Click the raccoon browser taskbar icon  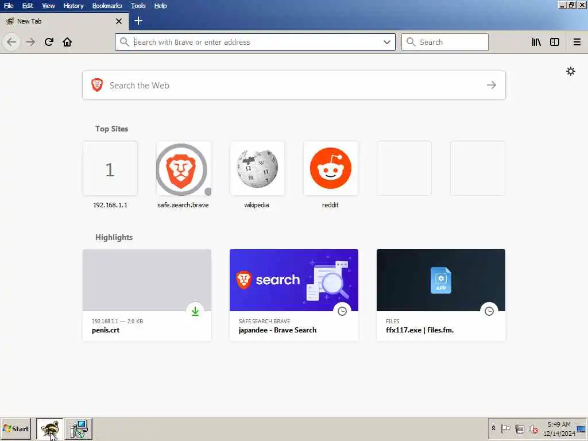pos(50,428)
